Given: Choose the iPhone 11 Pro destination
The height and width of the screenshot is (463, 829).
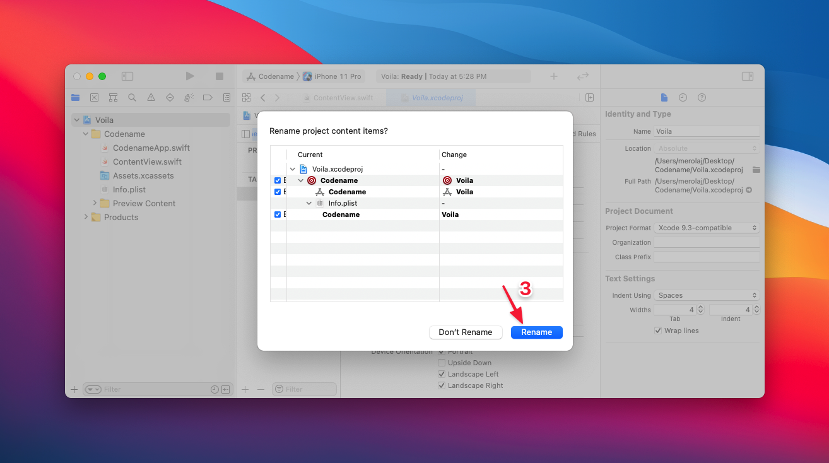Looking at the screenshot, I should tap(332, 76).
